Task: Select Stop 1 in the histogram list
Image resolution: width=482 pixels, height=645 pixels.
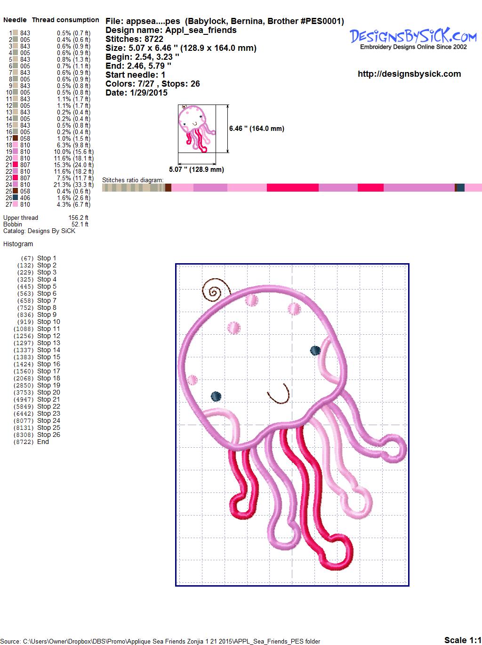Action: [x=47, y=258]
